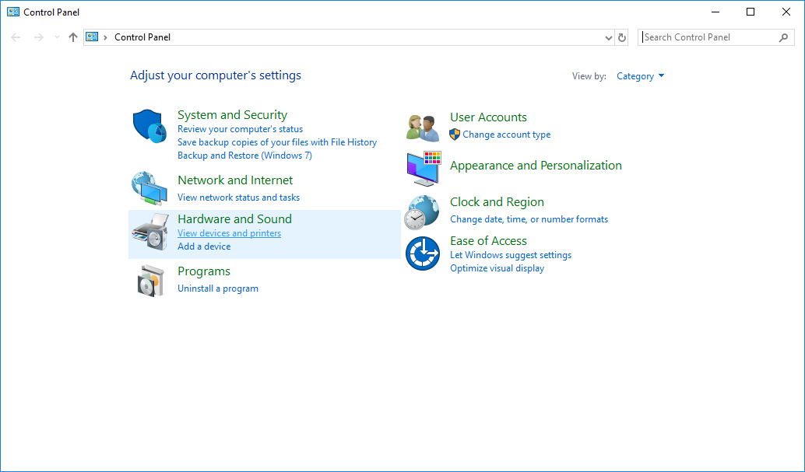Click the Clock and Region globe icon
This screenshot has height=472, width=805.
(422, 212)
